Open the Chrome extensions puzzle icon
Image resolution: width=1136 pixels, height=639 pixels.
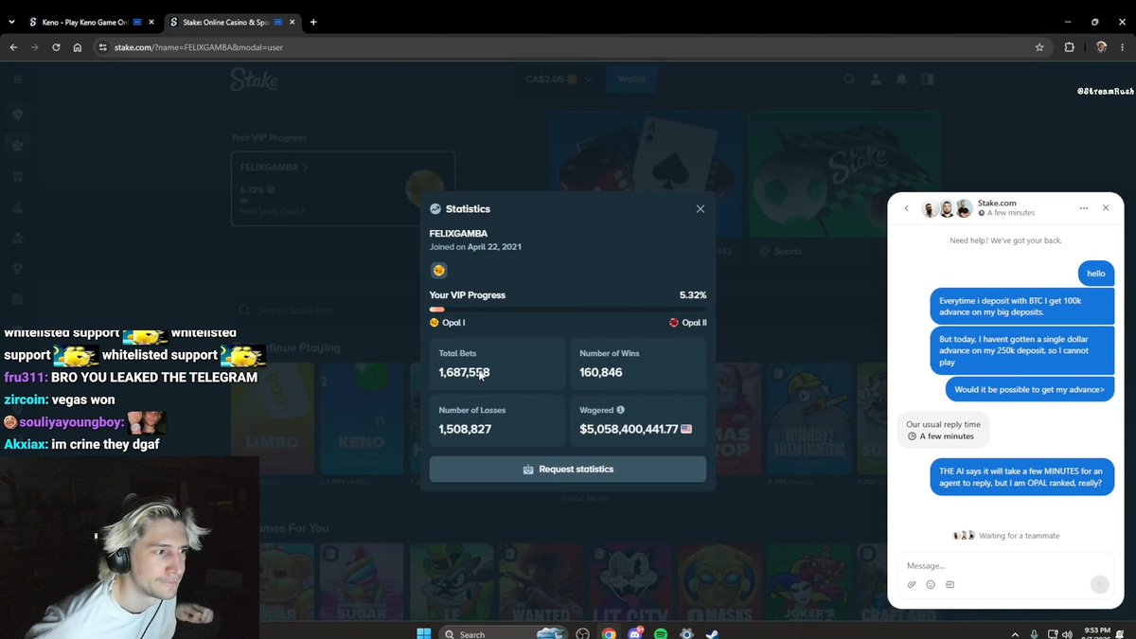[1070, 47]
